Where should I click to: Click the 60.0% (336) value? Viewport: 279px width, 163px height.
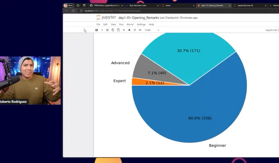coord(200,118)
